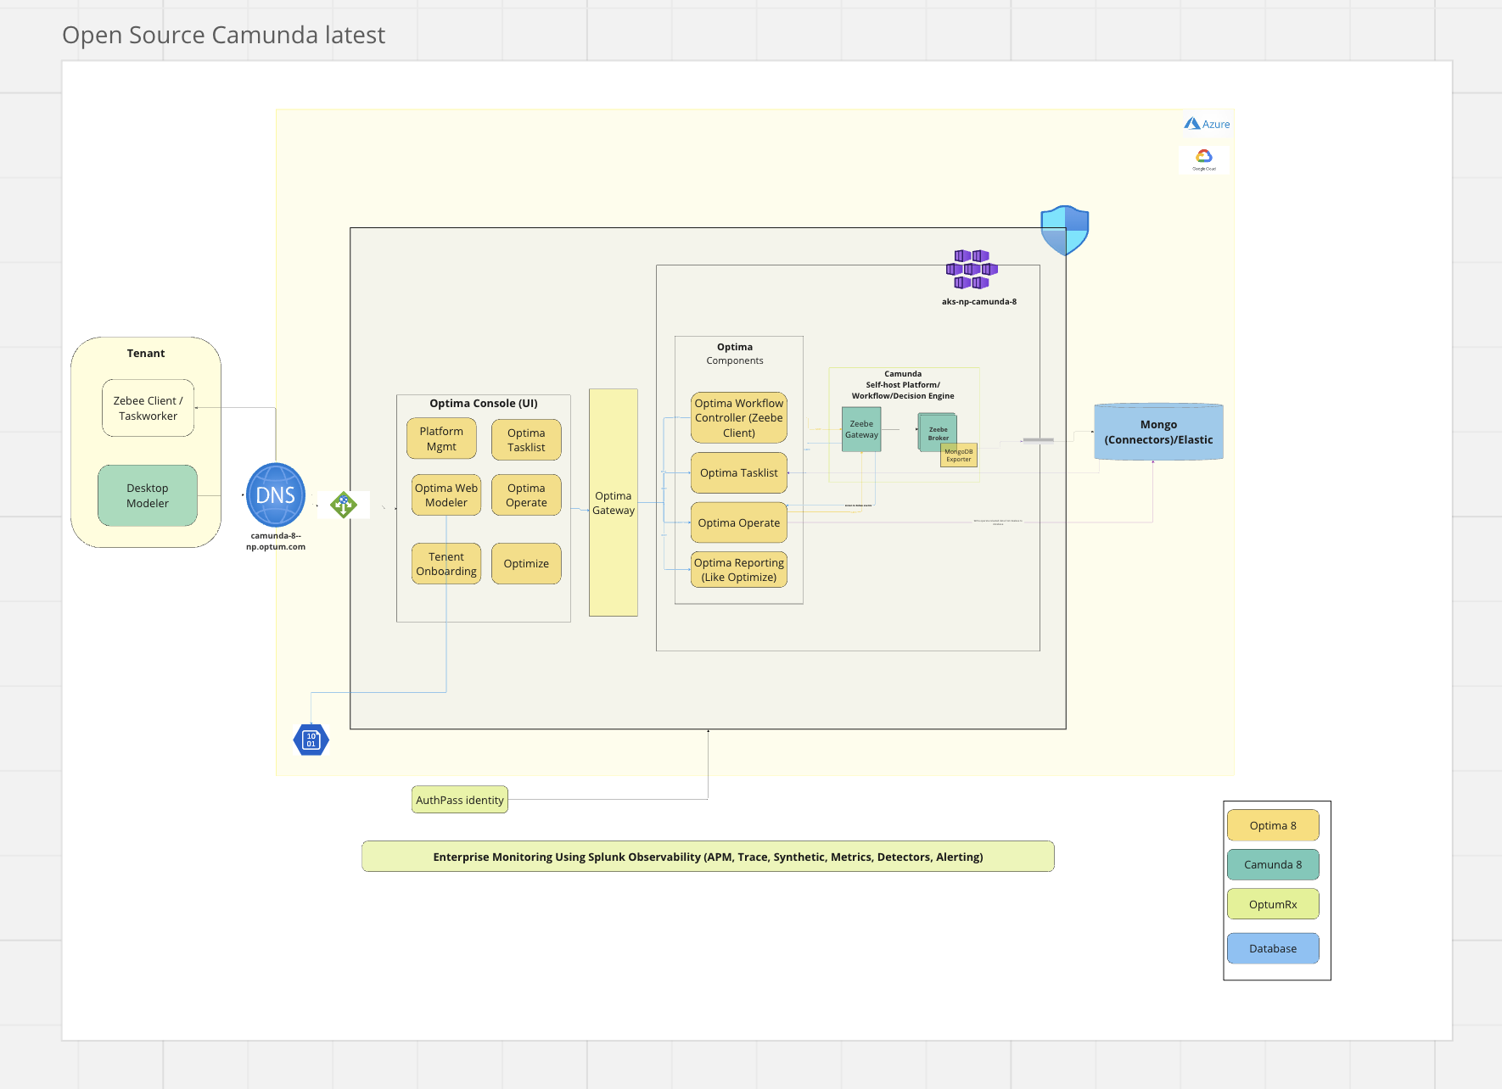Click the Camunda Self-host Platform heading text
The image size is (1502, 1089).
[x=903, y=384]
